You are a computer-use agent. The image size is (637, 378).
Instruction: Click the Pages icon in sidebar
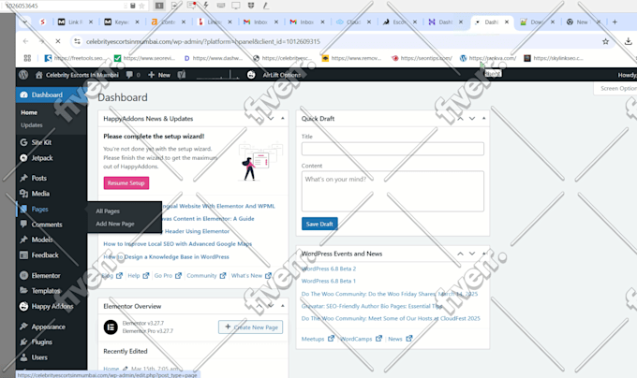coord(23,209)
